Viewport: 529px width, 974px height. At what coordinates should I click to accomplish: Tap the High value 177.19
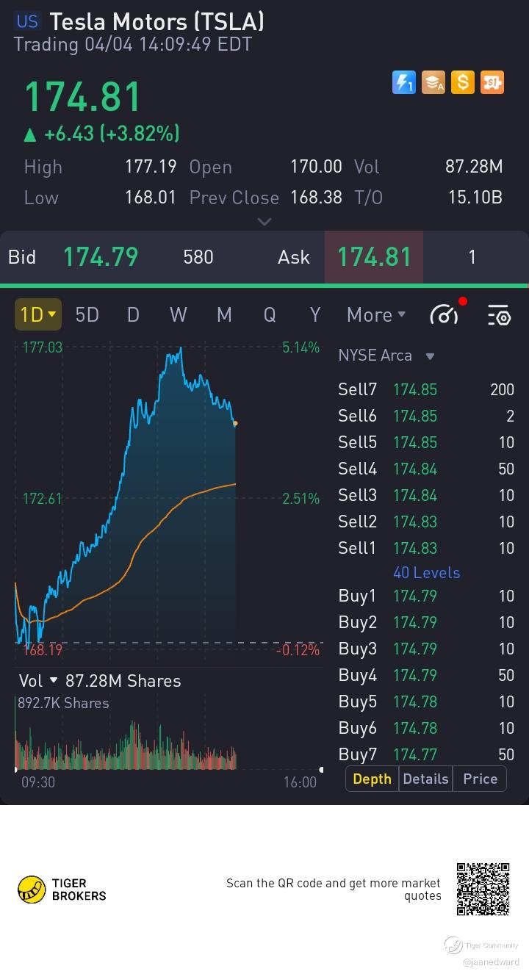151,167
